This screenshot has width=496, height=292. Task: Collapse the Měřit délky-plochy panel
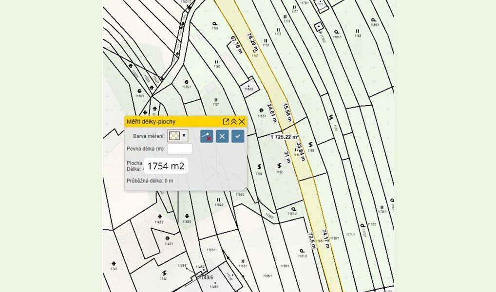234,122
